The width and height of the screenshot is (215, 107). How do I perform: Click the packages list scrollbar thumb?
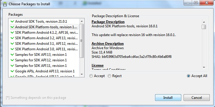point(82,41)
